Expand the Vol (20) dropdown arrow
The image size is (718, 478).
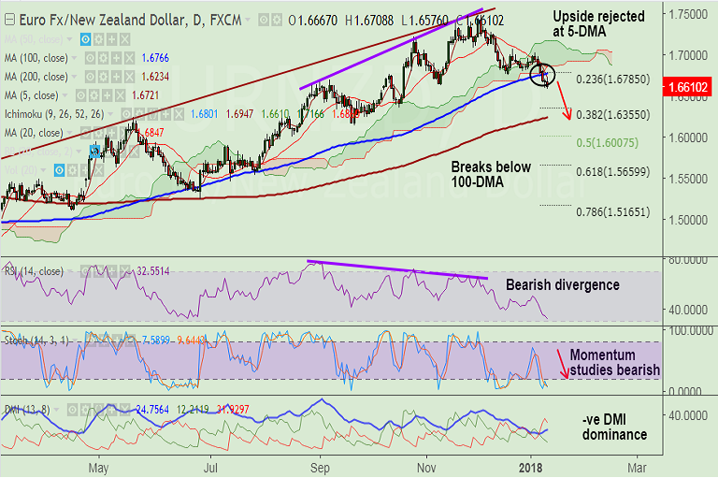[44, 170]
